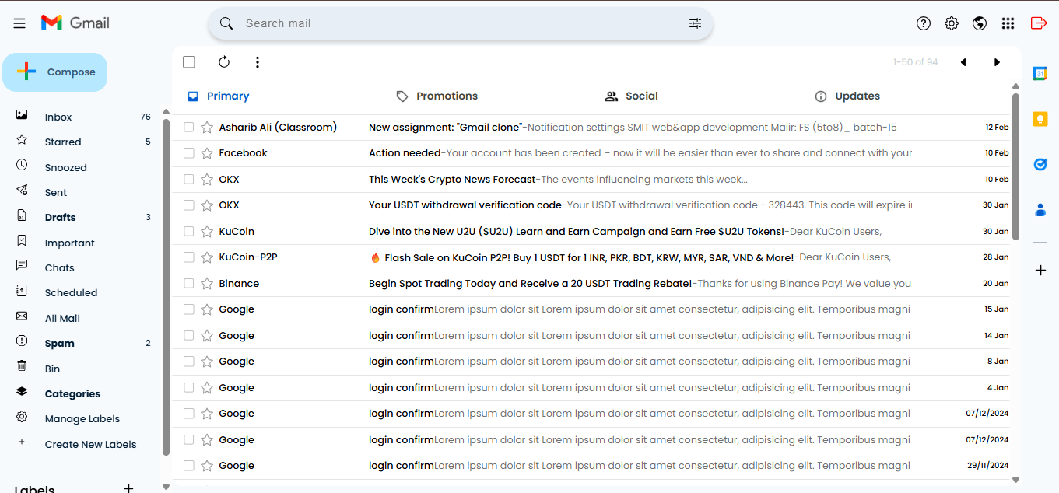
Task: Go to the previous page of mail
Action: (x=963, y=62)
